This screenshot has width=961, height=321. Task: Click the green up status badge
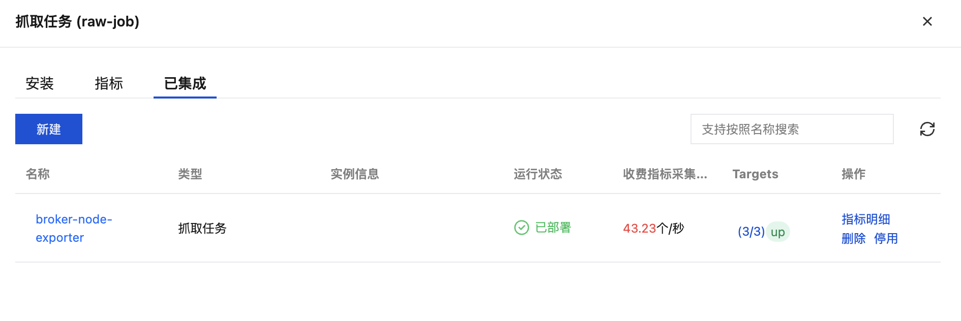pyautogui.click(x=777, y=232)
